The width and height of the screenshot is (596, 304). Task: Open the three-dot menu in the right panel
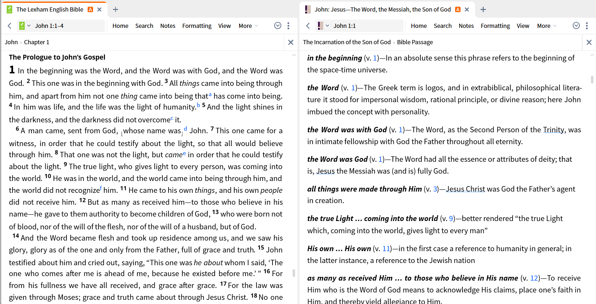pos(587,26)
